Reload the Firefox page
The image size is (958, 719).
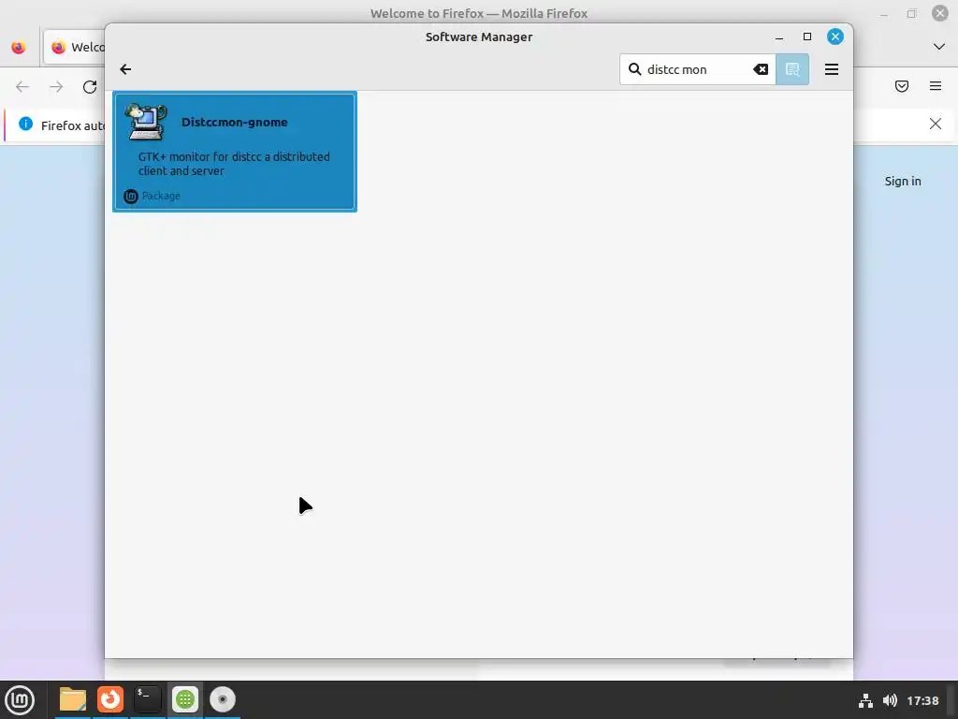coord(90,87)
